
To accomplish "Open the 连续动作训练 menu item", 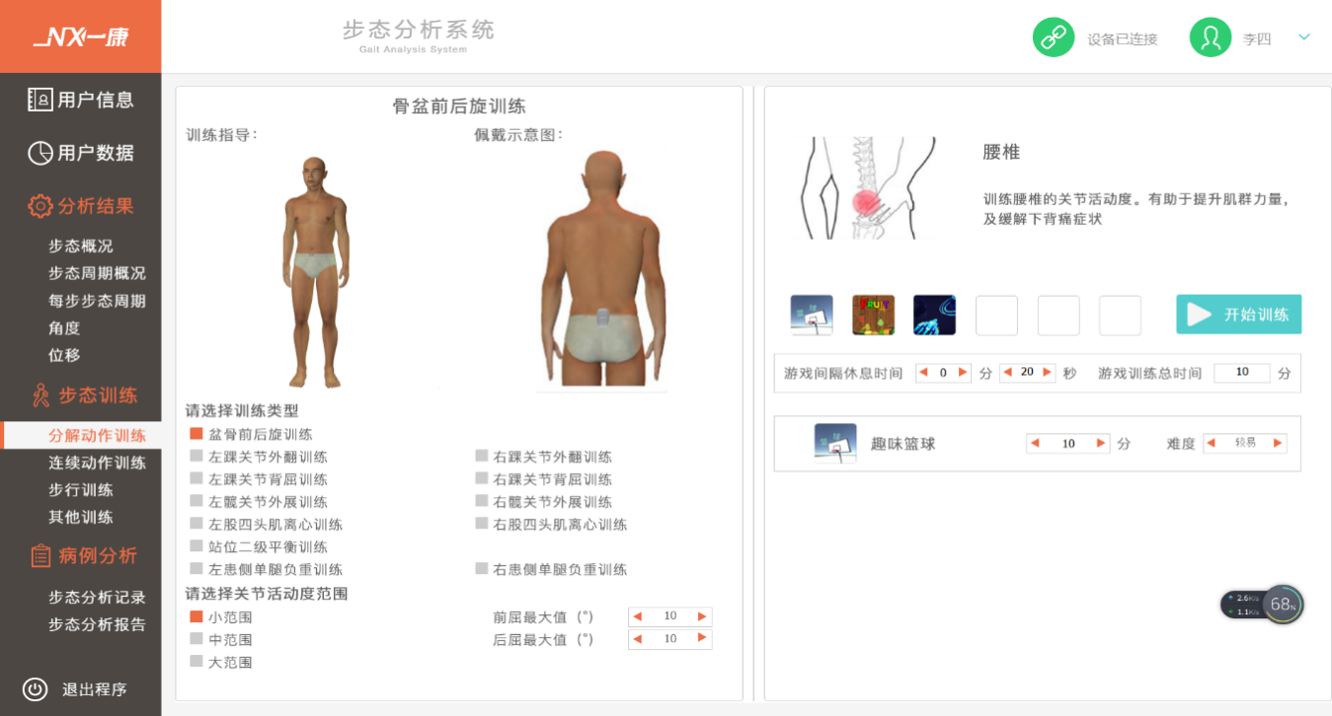I will 97,463.
